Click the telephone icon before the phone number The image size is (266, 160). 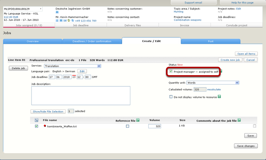73,20
